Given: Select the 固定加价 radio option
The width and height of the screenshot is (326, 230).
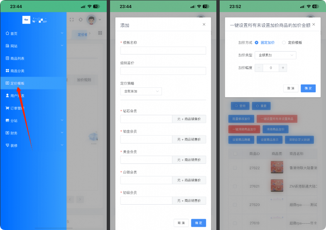Looking at the screenshot, I should [257, 42].
